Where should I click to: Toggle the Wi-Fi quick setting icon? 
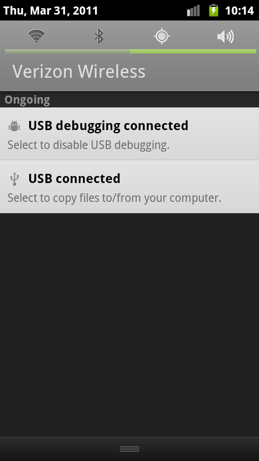click(x=36, y=36)
